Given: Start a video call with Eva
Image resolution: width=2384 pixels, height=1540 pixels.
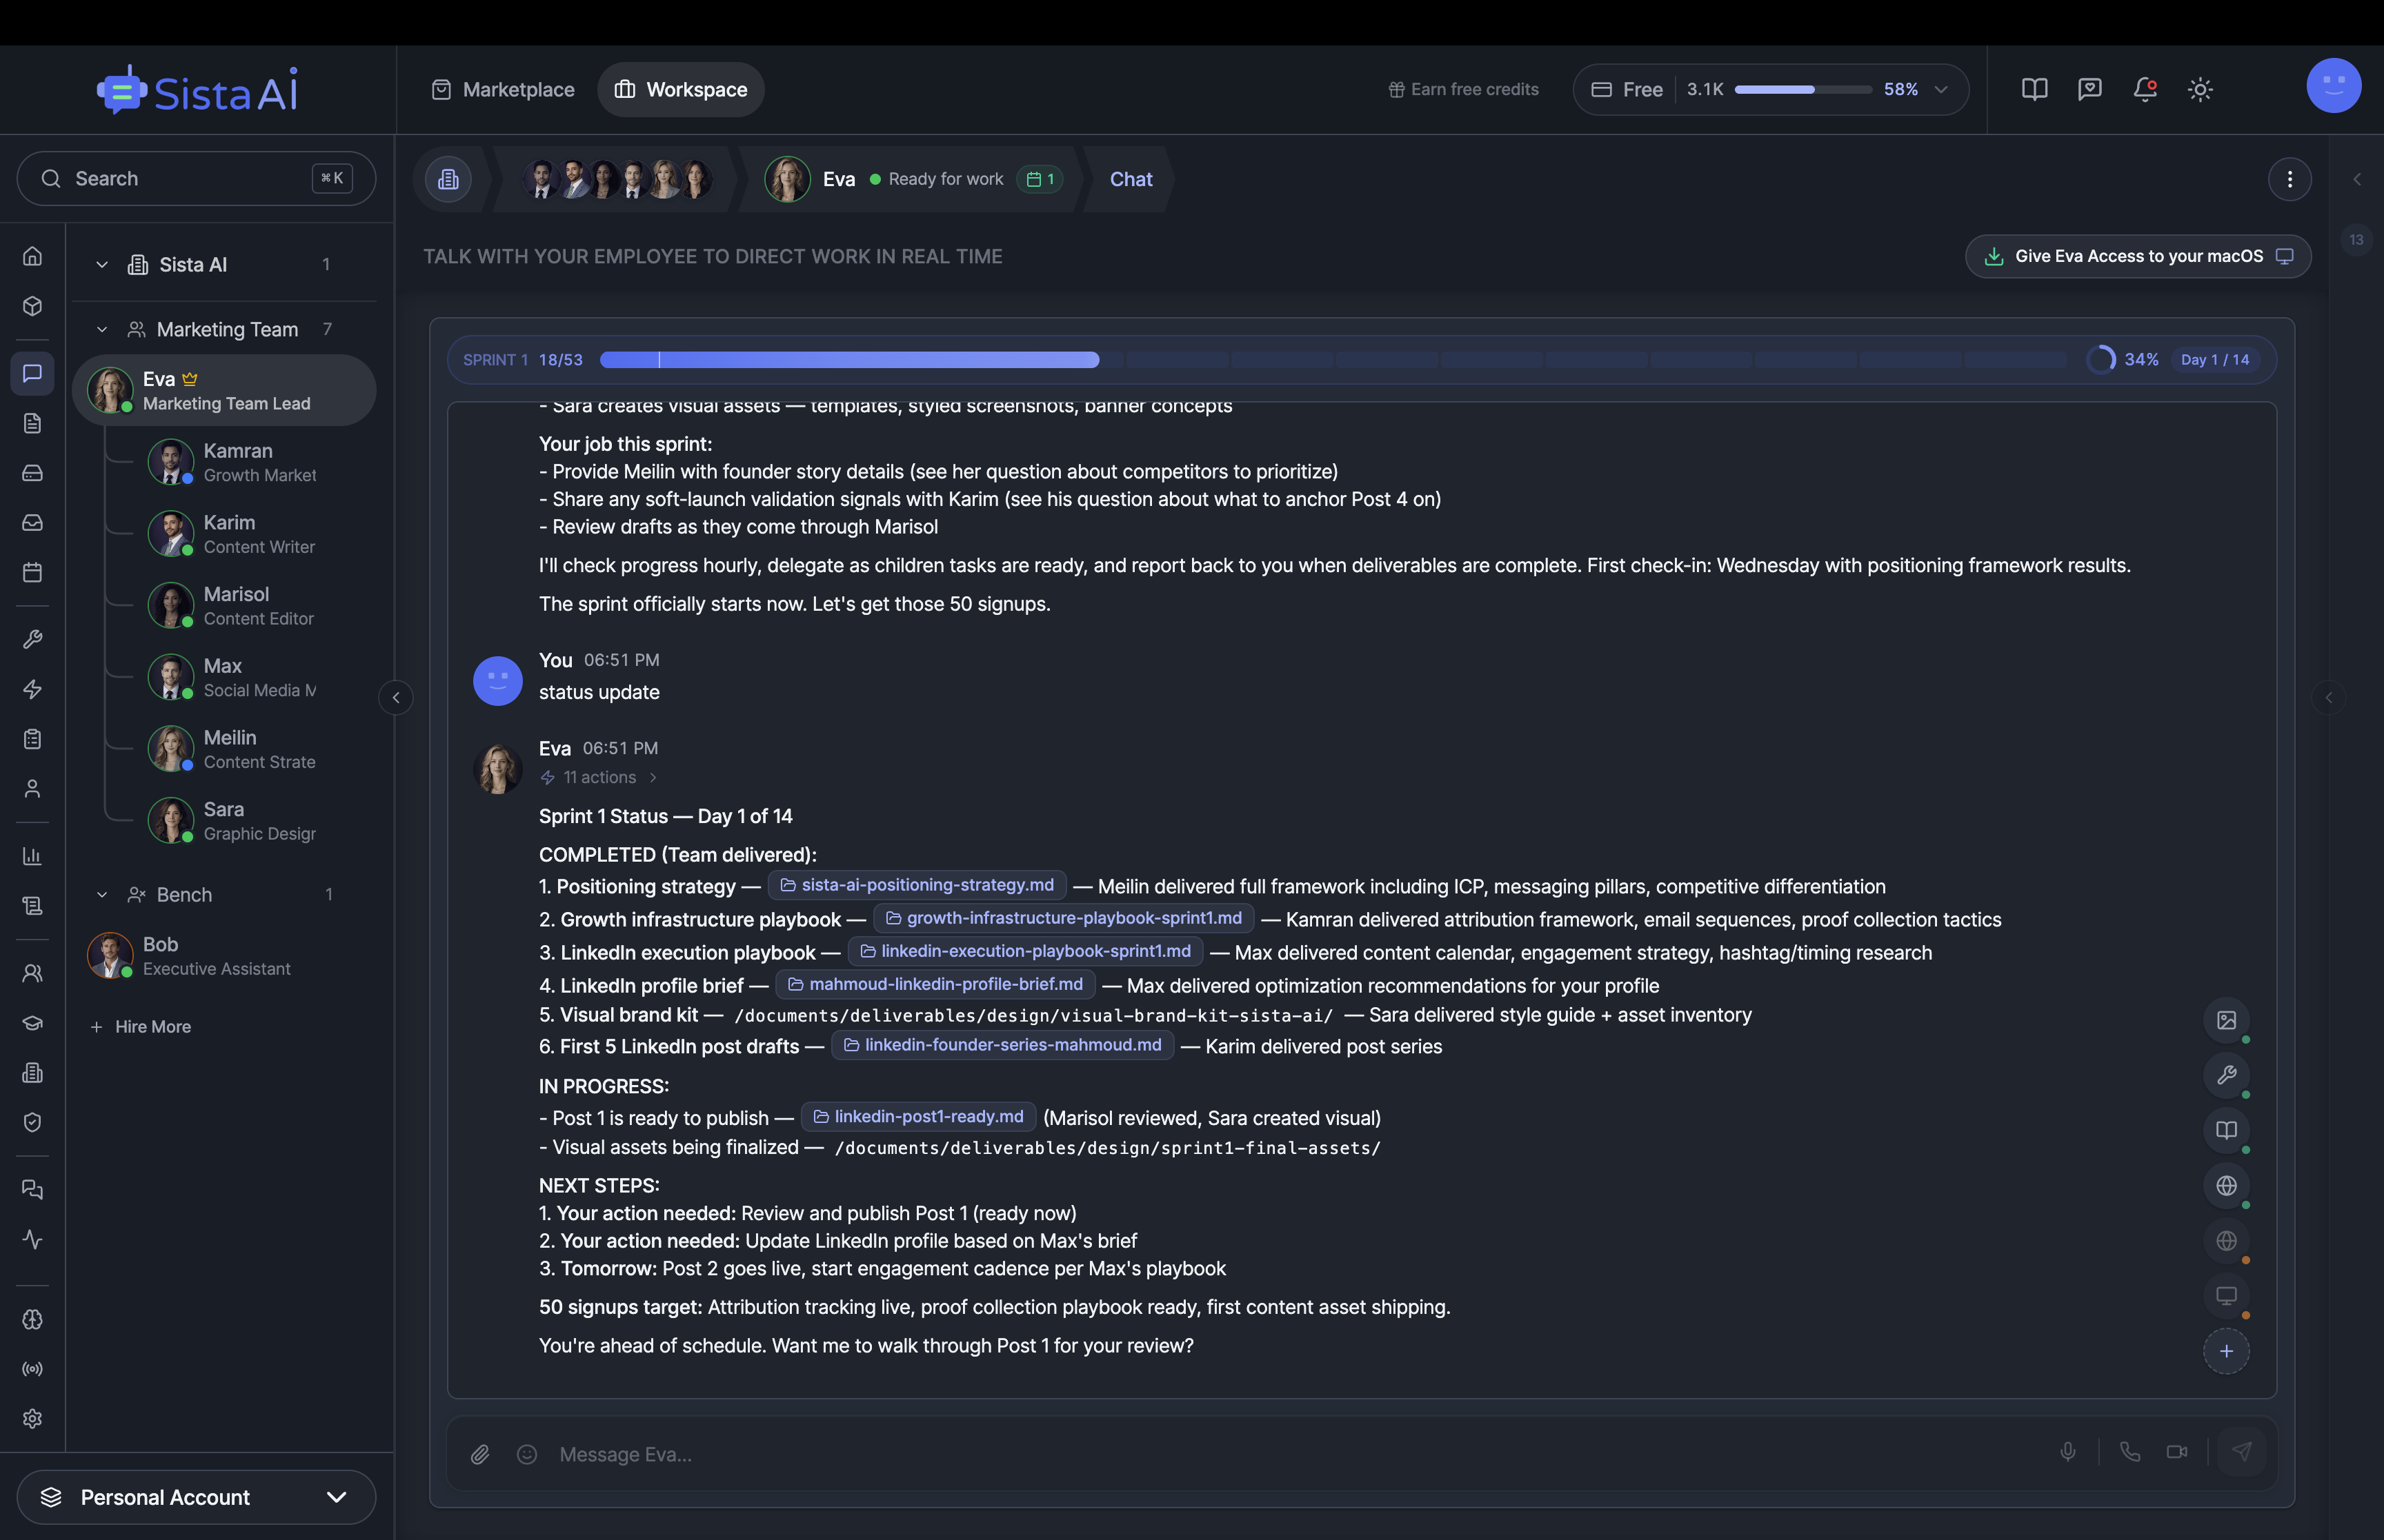Looking at the screenshot, I should (x=2177, y=1452).
